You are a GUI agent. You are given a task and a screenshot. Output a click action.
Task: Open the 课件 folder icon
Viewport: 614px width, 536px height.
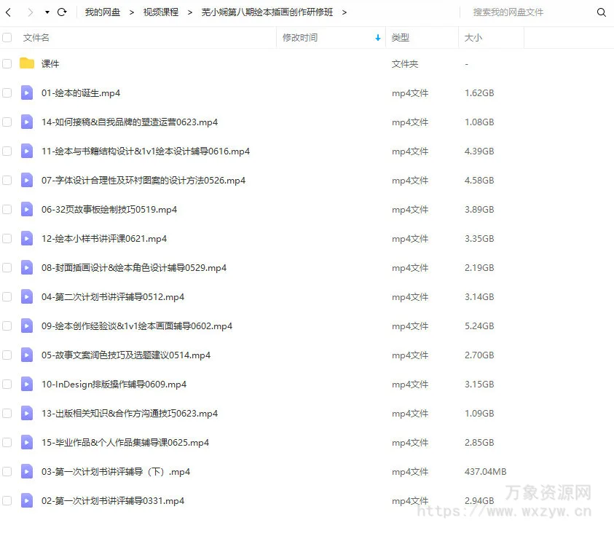pyautogui.click(x=27, y=63)
